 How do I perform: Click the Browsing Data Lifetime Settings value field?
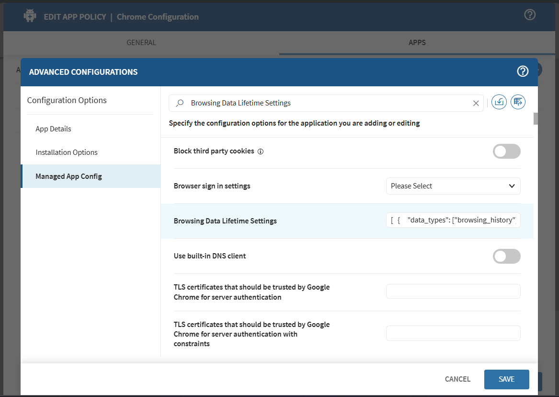coord(453,221)
